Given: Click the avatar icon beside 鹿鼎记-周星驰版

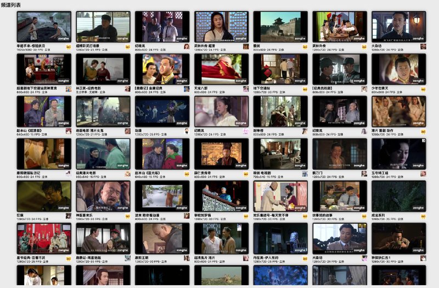Looking at the screenshot, I should coord(127,258).
